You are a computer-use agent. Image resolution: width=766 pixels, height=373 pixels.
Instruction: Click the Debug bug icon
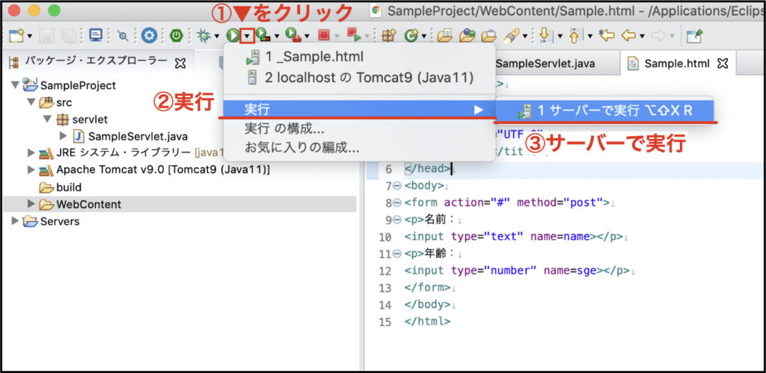pos(203,35)
